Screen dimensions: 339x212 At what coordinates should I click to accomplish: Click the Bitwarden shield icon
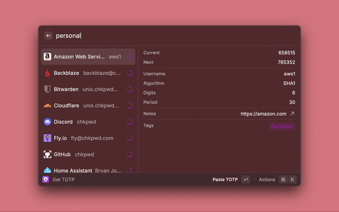tap(47, 90)
